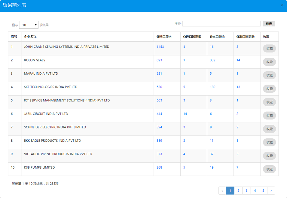Screen dimensions: 287x198
Task: Close the 贸易商列表 dialog
Action: tap(282, 5)
